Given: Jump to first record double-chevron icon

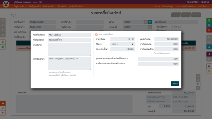Looking at the screenshot, I should 3,20.
